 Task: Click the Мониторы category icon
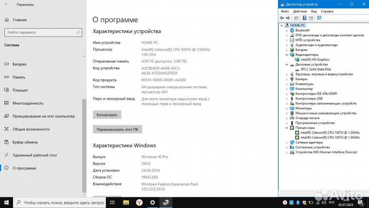[x=292, y=108]
